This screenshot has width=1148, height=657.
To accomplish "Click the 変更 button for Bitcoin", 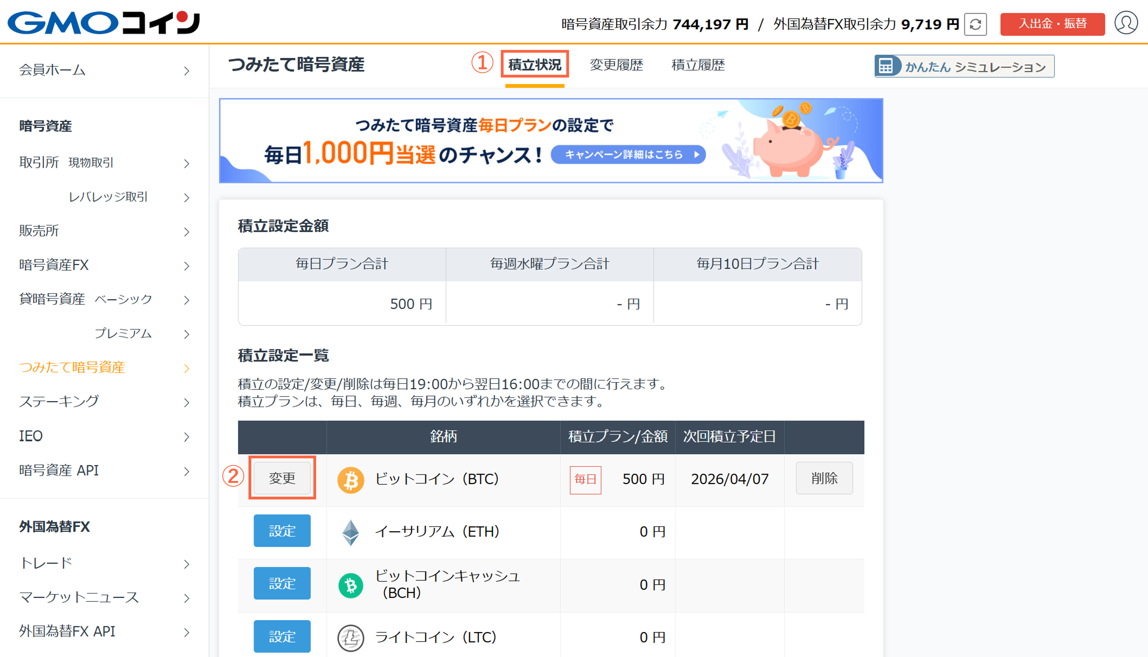I will pos(282,478).
